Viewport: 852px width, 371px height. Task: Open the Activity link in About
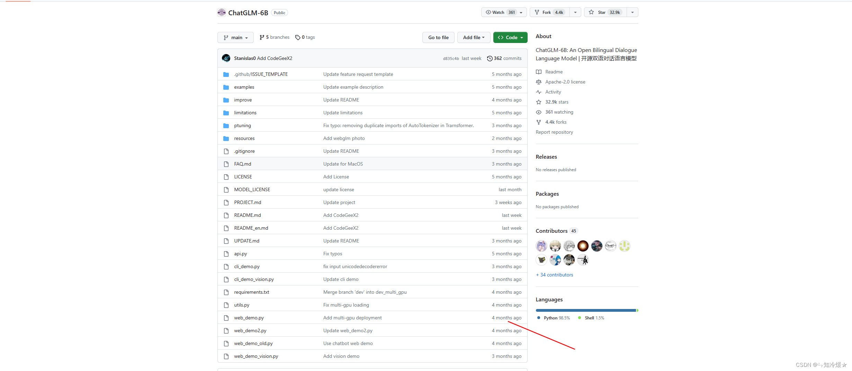[x=548, y=92]
